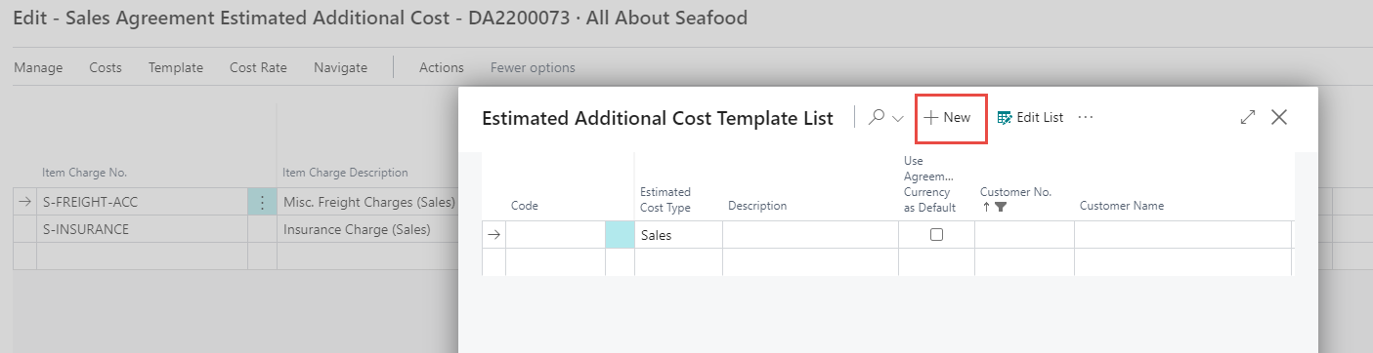Click the plus New button
This screenshot has width=1373, height=353.
click(948, 117)
